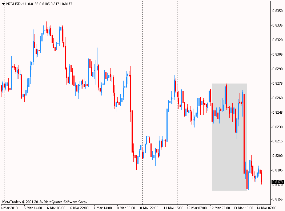Click the 0.8200 price axis label

pos(277,156)
